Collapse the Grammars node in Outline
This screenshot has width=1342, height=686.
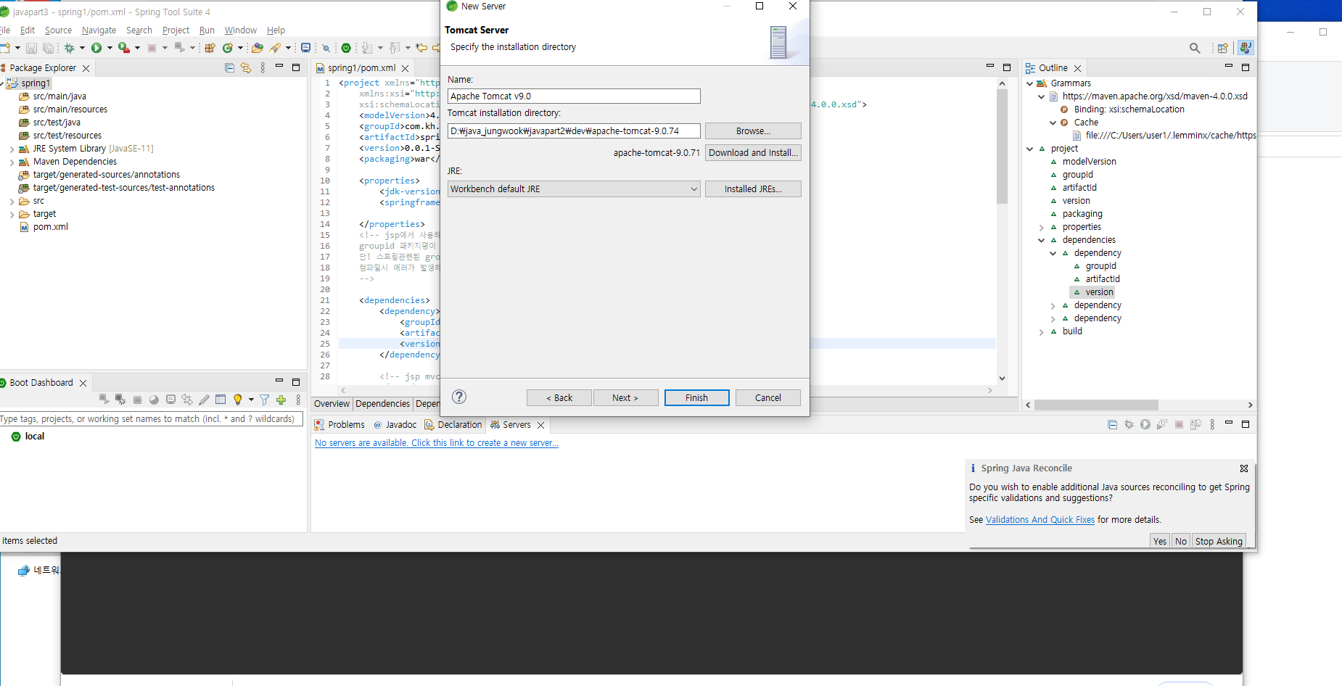(x=1030, y=84)
